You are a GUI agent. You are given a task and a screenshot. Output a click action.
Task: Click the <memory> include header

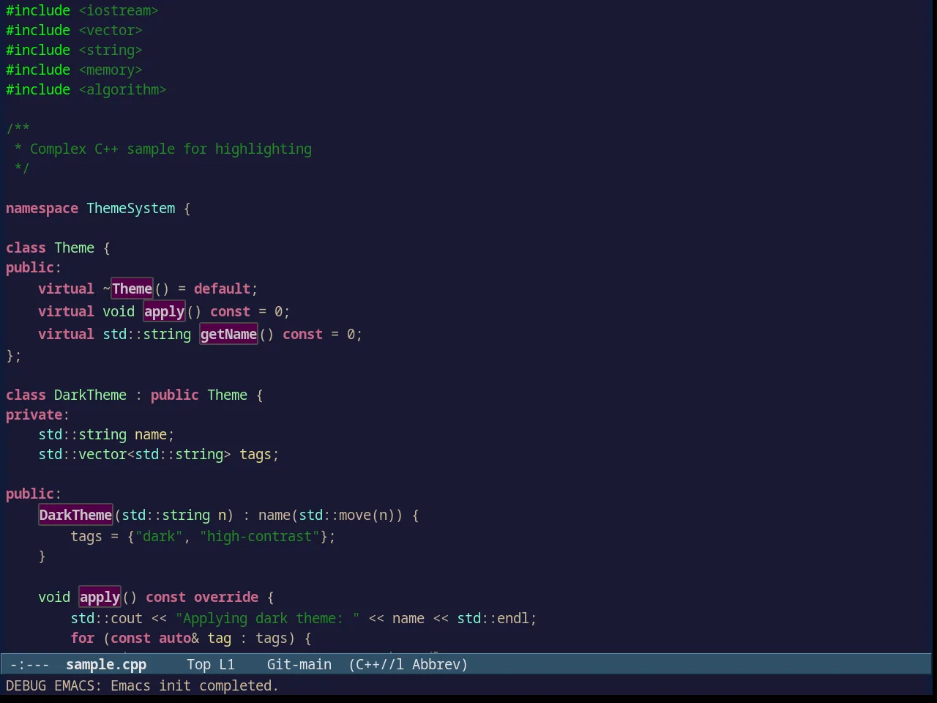[x=111, y=70]
